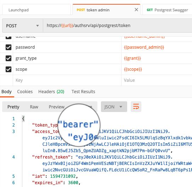Image resolution: width=192 pixels, height=187 pixels.
Task: Uncheck the password parameter checkbox
Action: pyautogui.click(x=9, y=47)
